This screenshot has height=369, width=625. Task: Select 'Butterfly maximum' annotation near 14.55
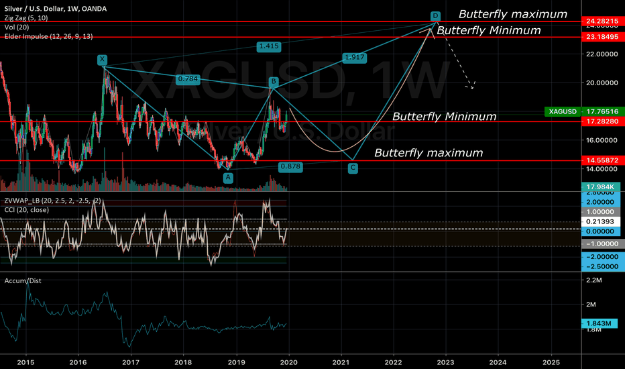tap(429, 153)
